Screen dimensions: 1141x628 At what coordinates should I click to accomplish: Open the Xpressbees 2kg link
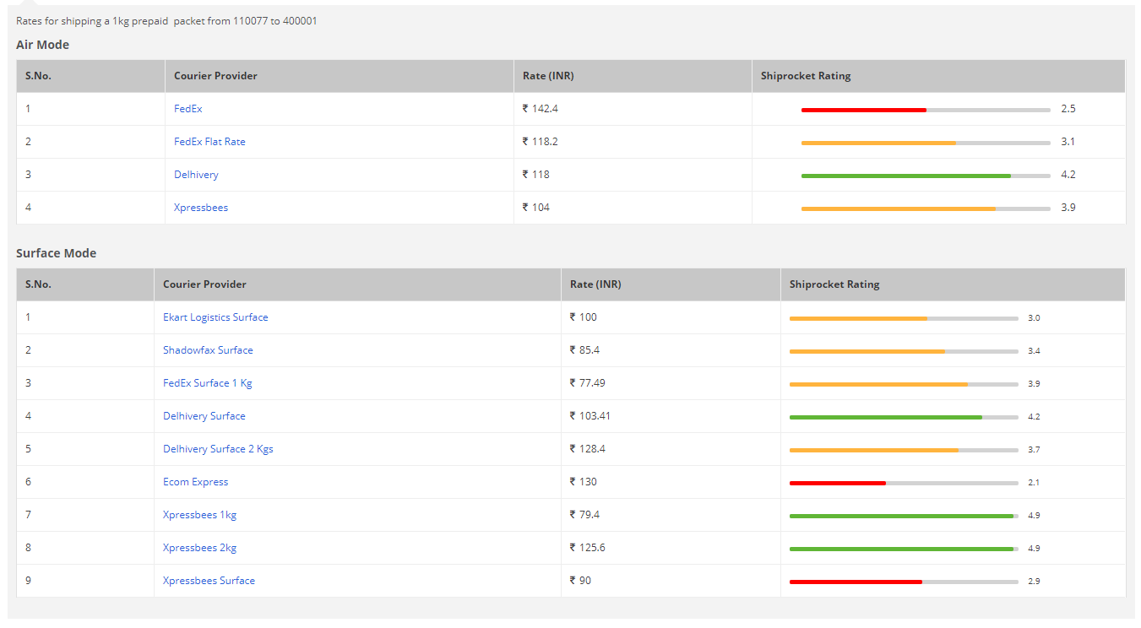point(200,548)
